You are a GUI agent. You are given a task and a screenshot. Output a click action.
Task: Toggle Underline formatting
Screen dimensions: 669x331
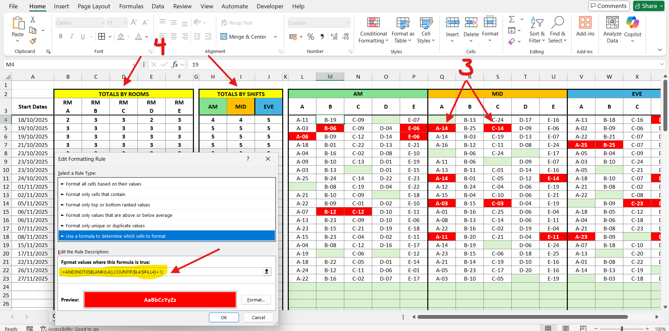tap(83, 36)
